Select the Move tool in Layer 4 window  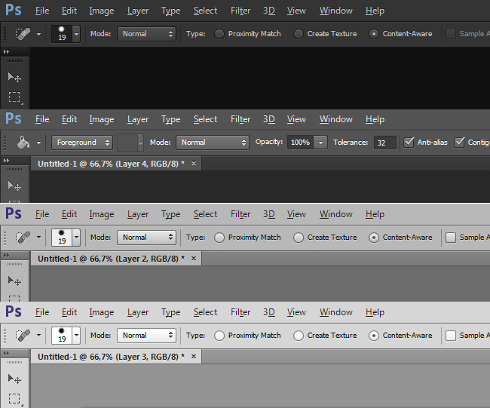coord(14,186)
